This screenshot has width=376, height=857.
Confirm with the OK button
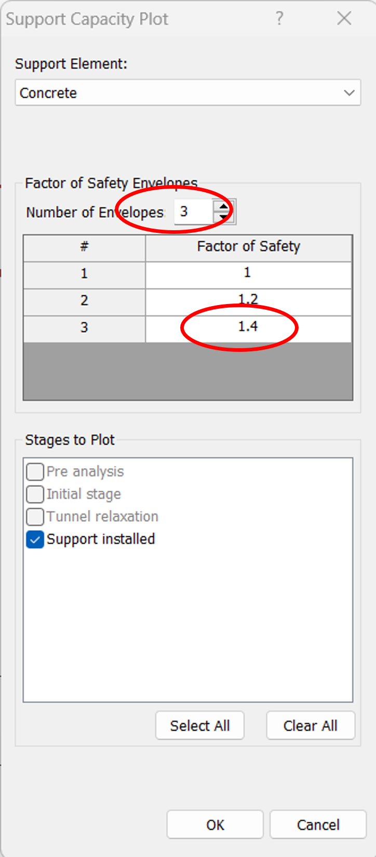click(x=215, y=825)
